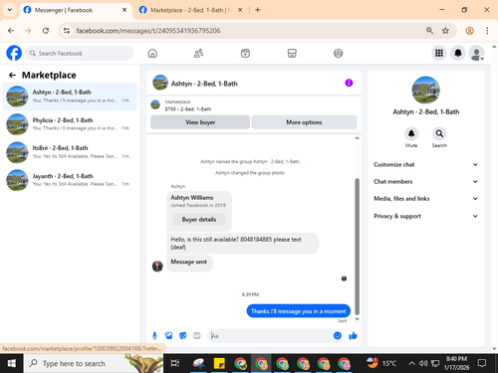Search in conversation magnifier icon
Viewport: 498px width, 373px height.
[439, 133]
